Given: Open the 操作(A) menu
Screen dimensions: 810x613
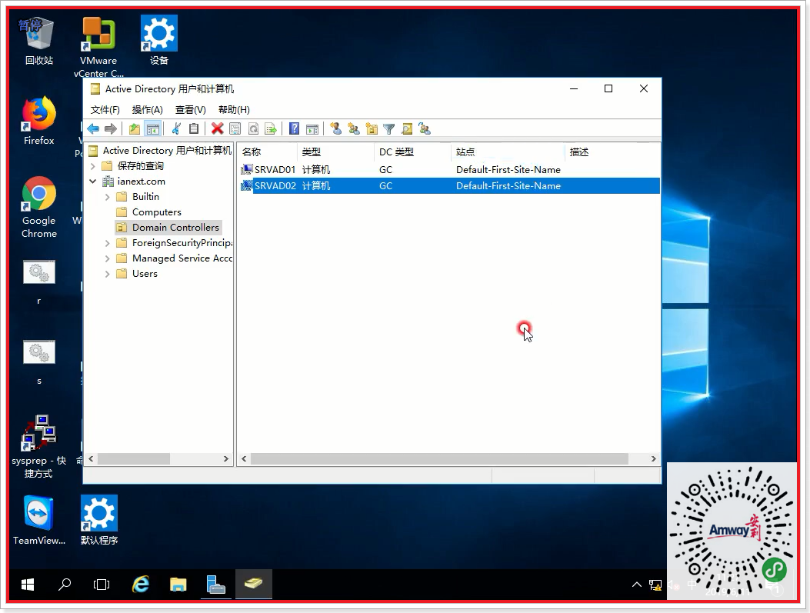Looking at the screenshot, I should (x=147, y=109).
